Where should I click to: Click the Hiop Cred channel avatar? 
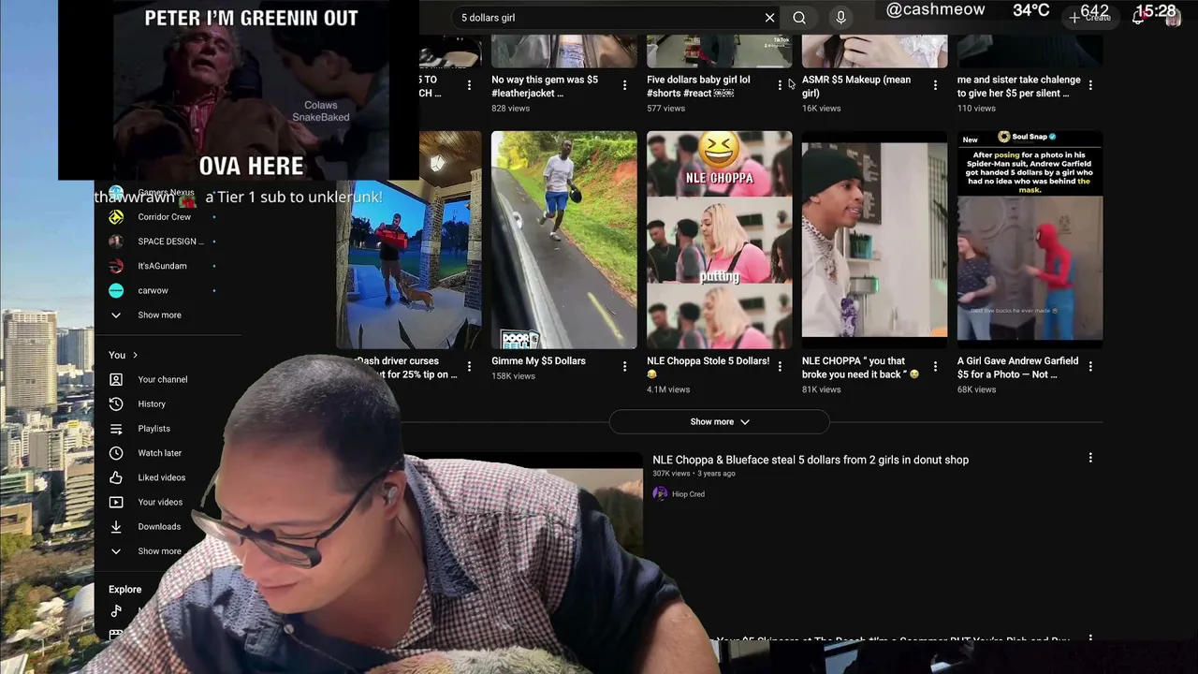[660, 493]
